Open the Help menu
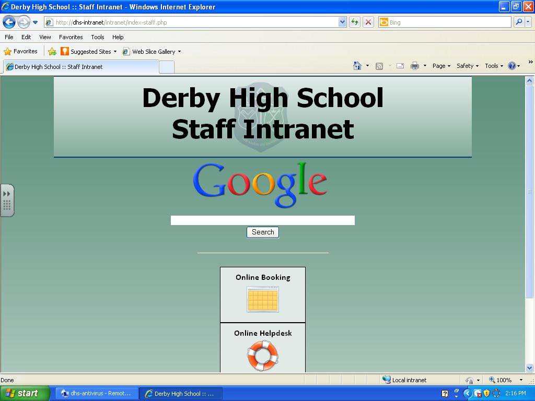The image size is (535, 401). point(118,37)
